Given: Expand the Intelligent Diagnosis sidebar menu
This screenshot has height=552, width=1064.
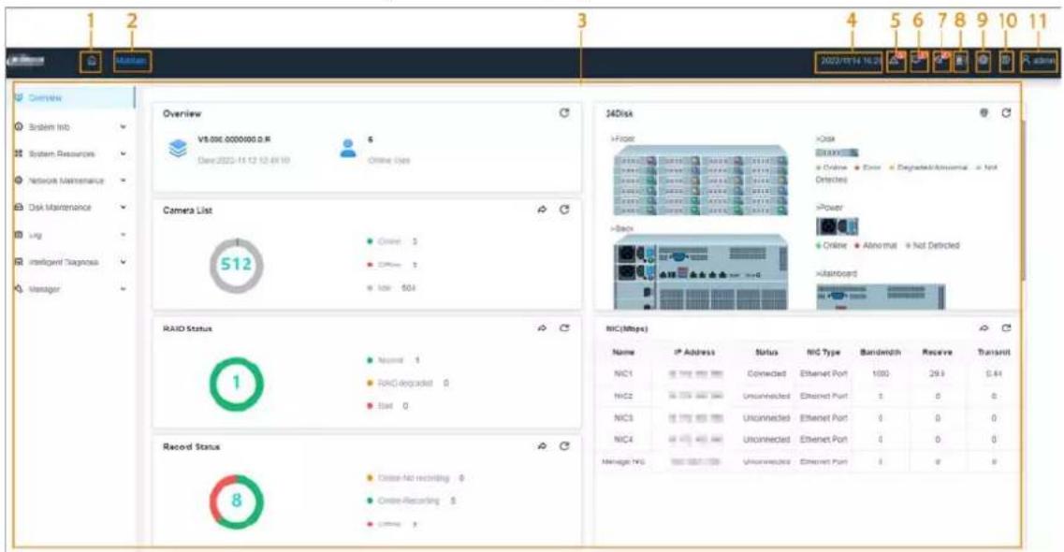Looking at the screenshot, I should [x=123, y=262].
